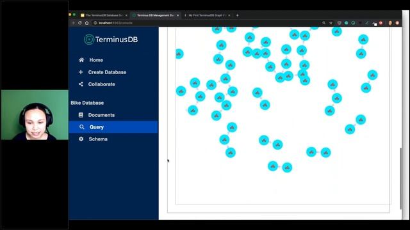Switch to Terminus DB Management browser tab

coord(155,15)
